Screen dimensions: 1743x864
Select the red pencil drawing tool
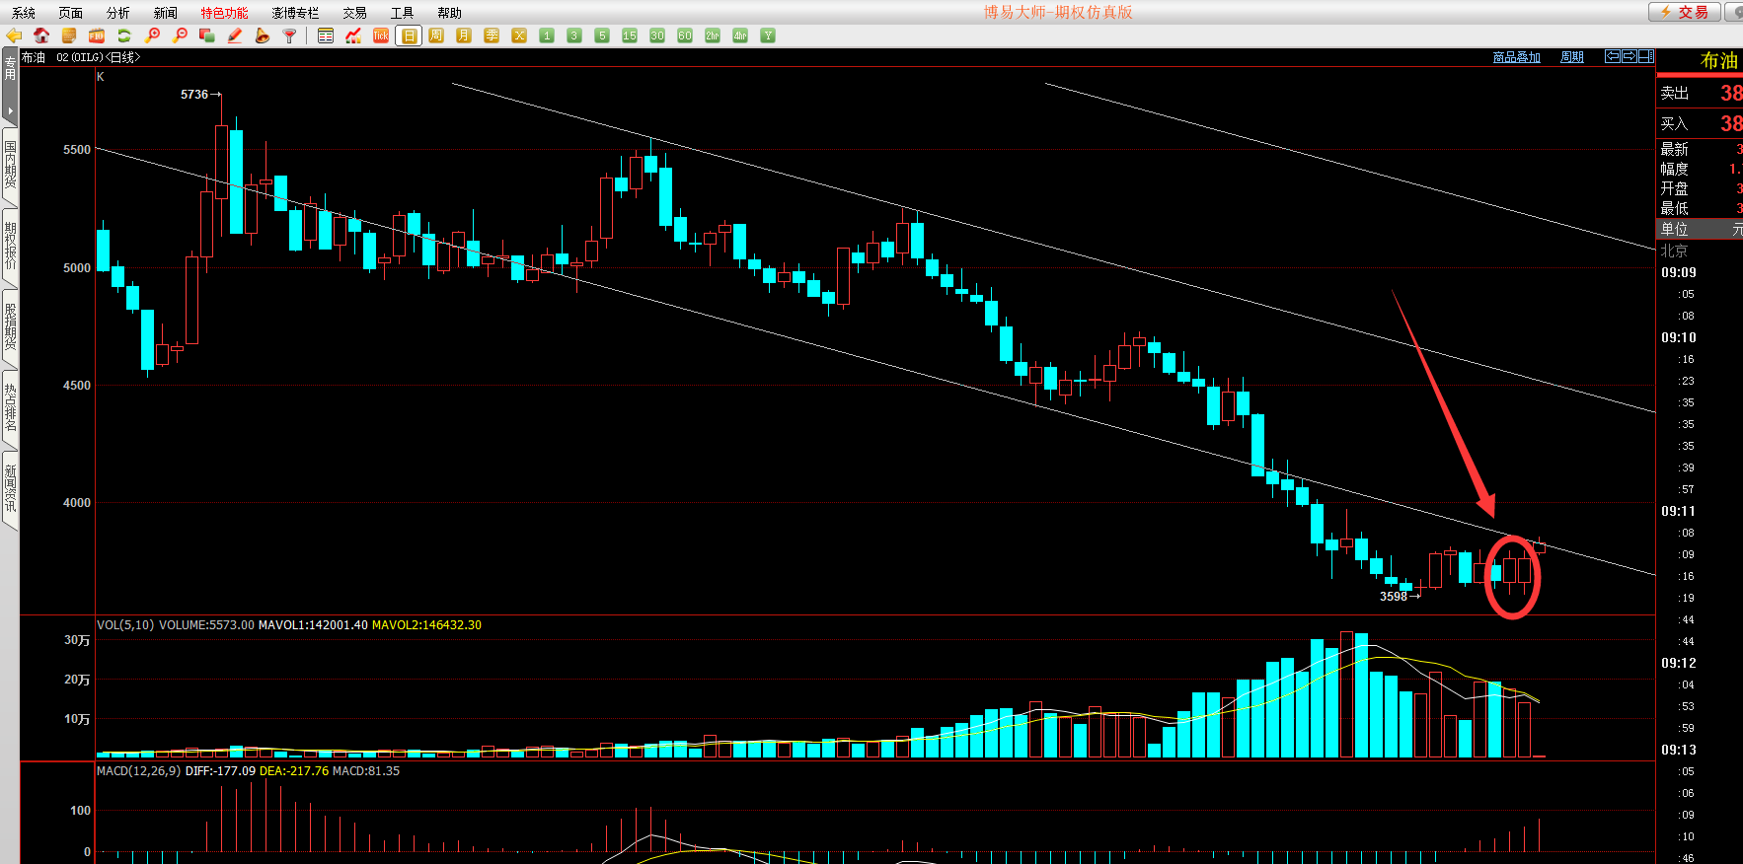coord(235,36)
